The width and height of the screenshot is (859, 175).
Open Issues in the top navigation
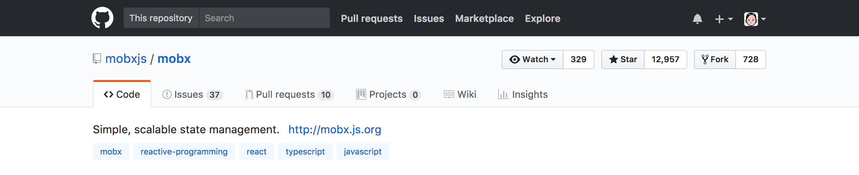pos(429,18)
